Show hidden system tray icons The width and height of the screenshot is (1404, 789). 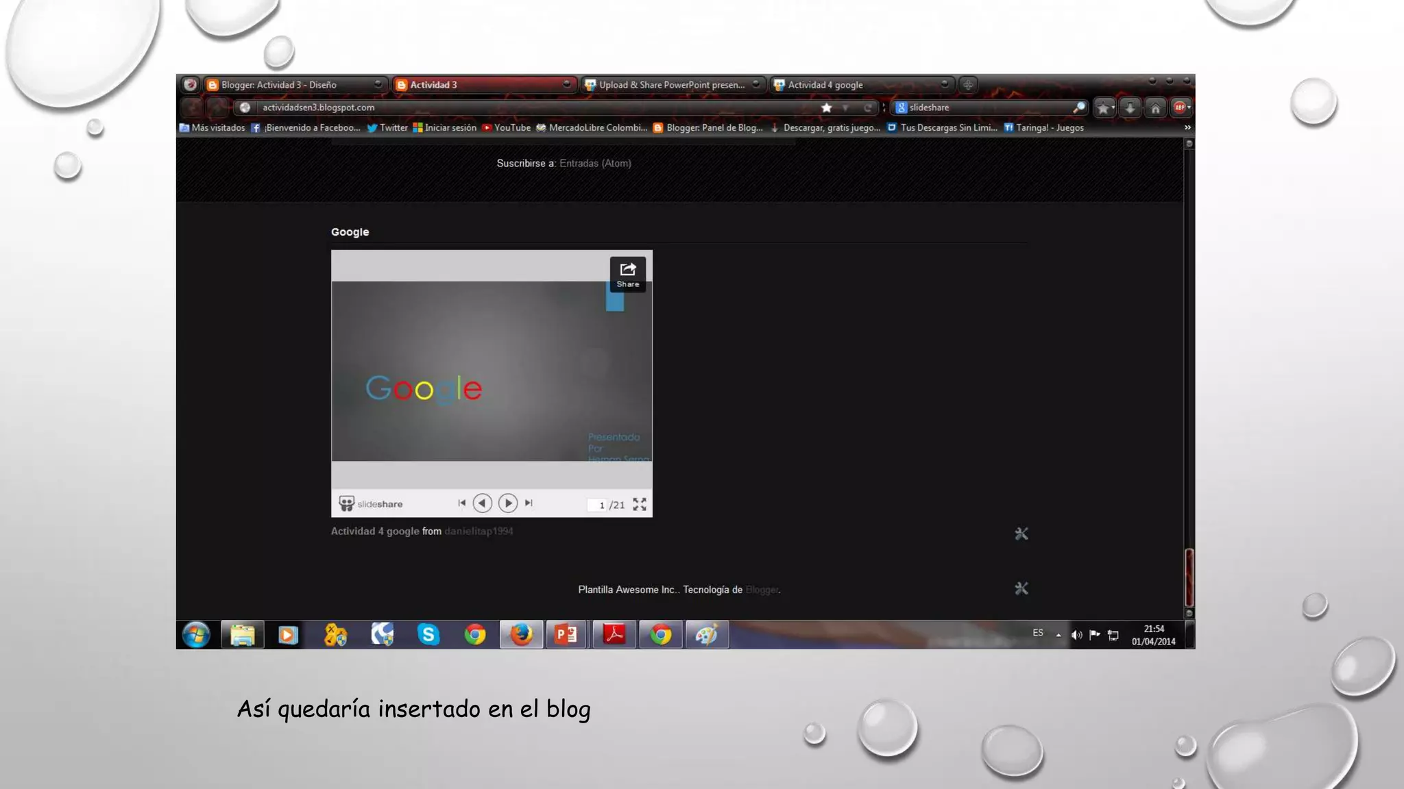(x=1058, y=636)
